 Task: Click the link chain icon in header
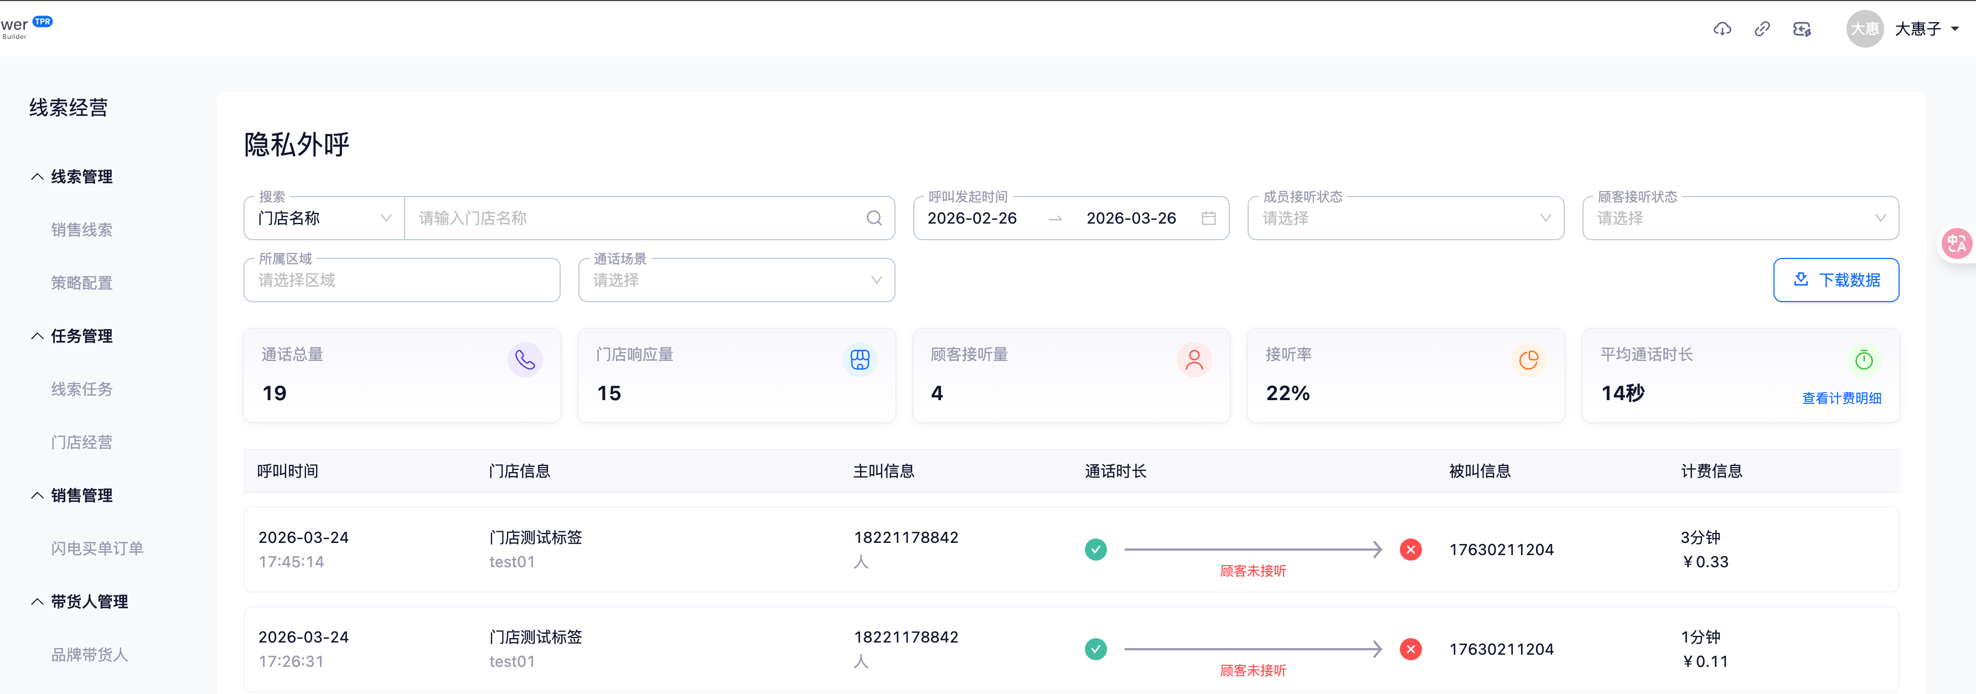[1762, 29]
